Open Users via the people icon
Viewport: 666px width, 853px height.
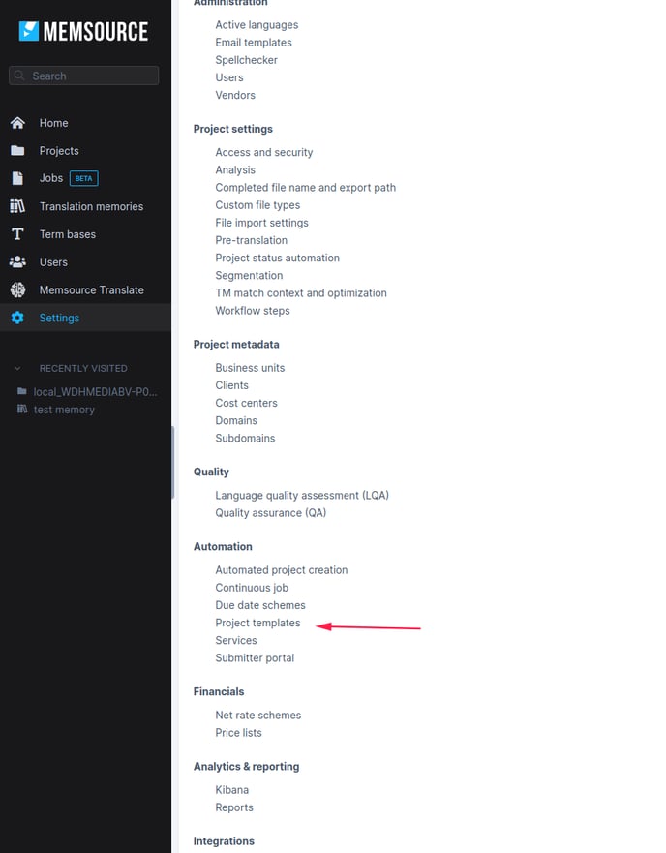pyautogui.click(x=17, y=262)
